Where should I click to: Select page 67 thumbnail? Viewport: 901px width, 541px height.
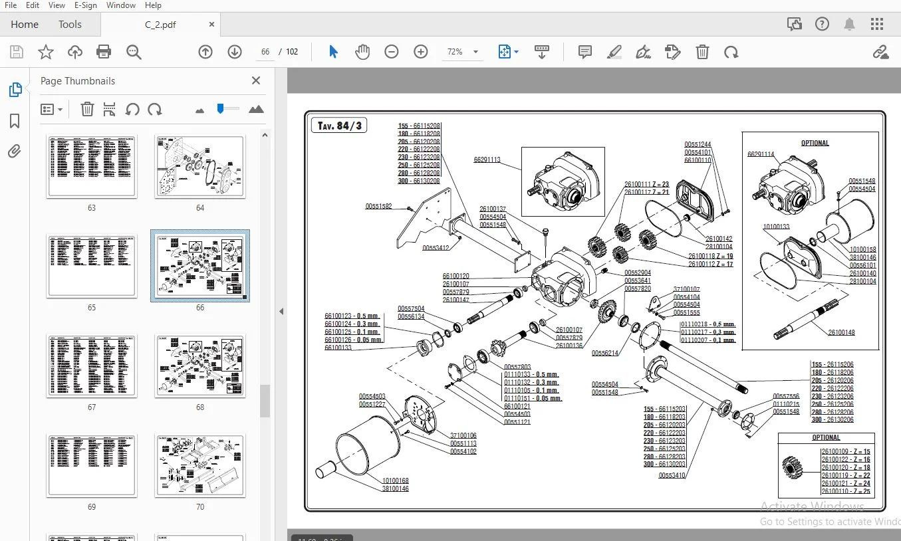[x=92, y=366]
